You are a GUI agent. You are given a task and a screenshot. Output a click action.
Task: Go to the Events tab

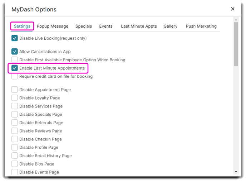(106, 26)
